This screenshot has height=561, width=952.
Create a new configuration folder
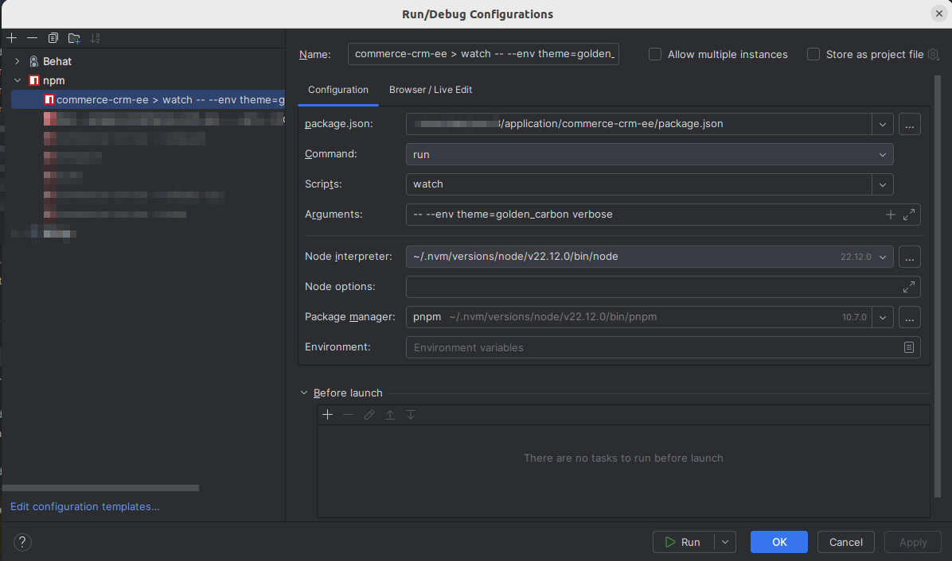click(x=74, y=38)
